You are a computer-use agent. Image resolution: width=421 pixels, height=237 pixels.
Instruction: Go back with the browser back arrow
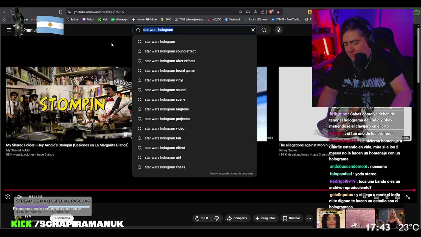click(4, 12)
